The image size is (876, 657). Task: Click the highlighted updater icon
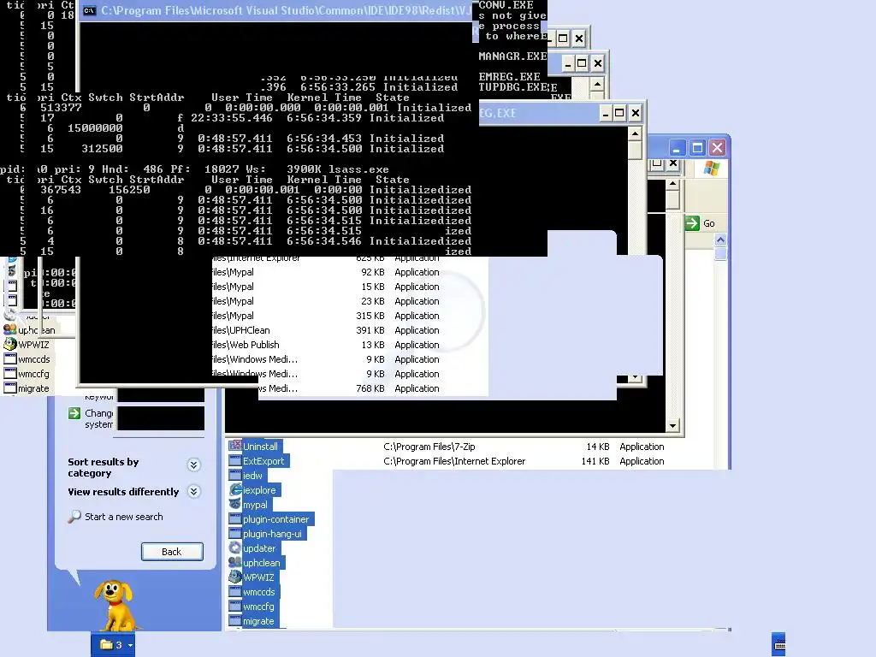(x=235, y=547)
